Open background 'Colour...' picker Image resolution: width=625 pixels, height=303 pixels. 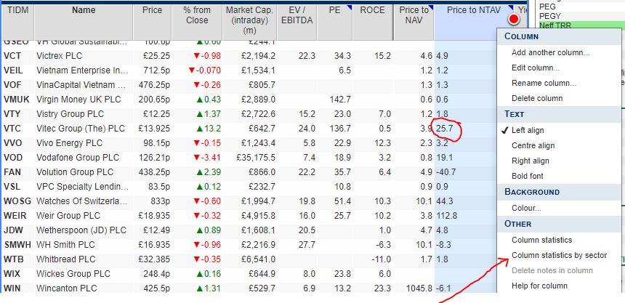coord(526,208)
